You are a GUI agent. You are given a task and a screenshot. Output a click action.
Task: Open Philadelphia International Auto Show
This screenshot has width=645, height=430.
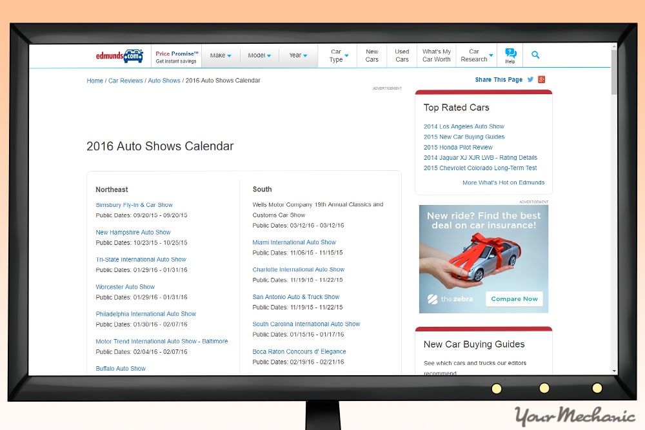[x=146, y=314]
